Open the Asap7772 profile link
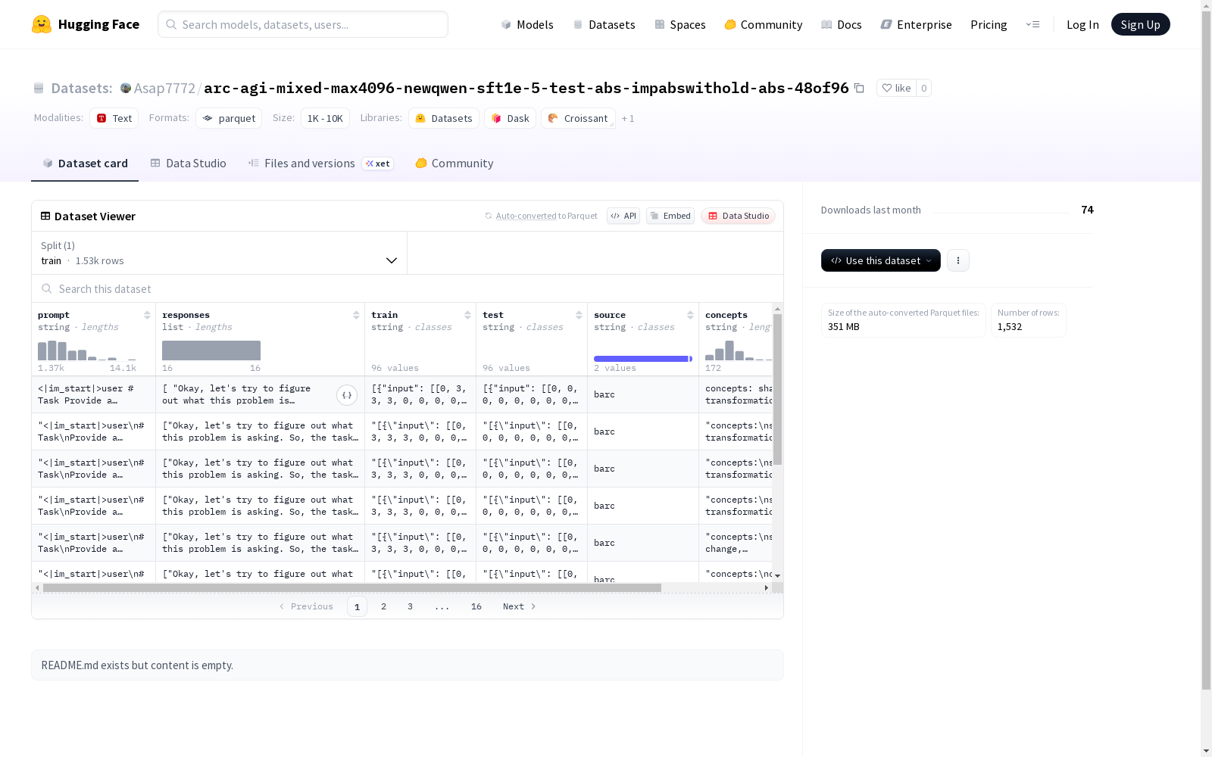This screenshot has width=1212, height=757. [164, 88]
